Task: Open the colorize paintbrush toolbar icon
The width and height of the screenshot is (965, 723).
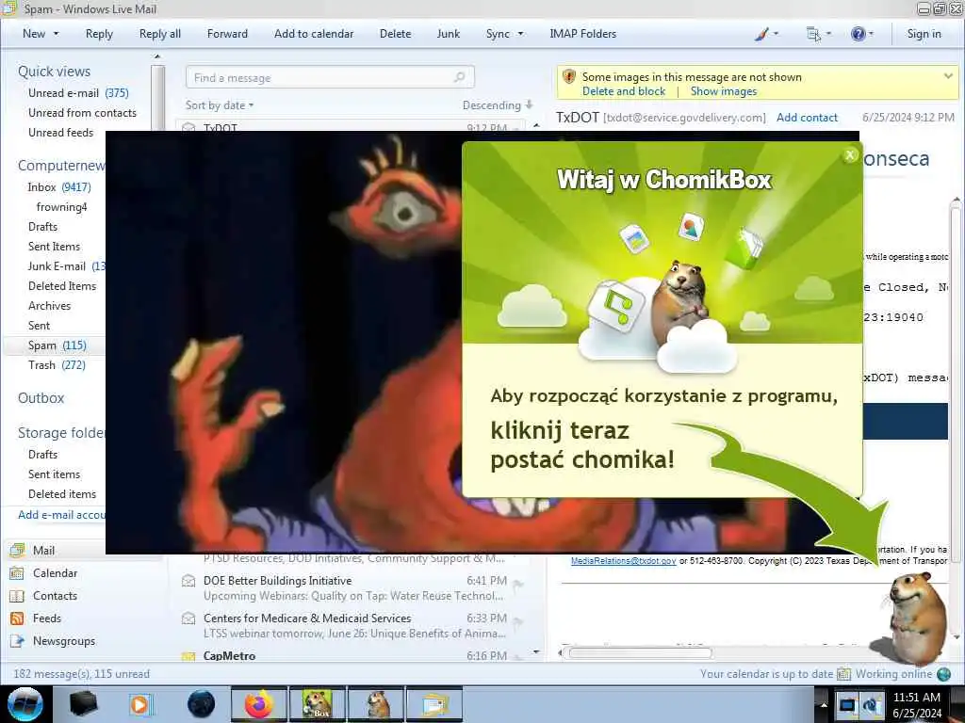Action: tap(761, 35)
